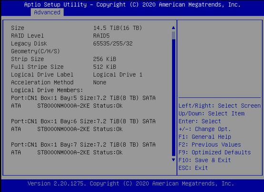Click the Strip Size 256 KiB value
264x192 pixels.
[104, 59]
